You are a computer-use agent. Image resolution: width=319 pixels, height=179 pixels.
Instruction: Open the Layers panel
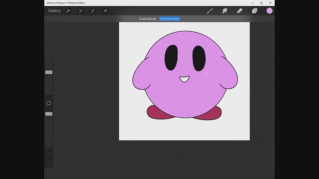point(254,11)
